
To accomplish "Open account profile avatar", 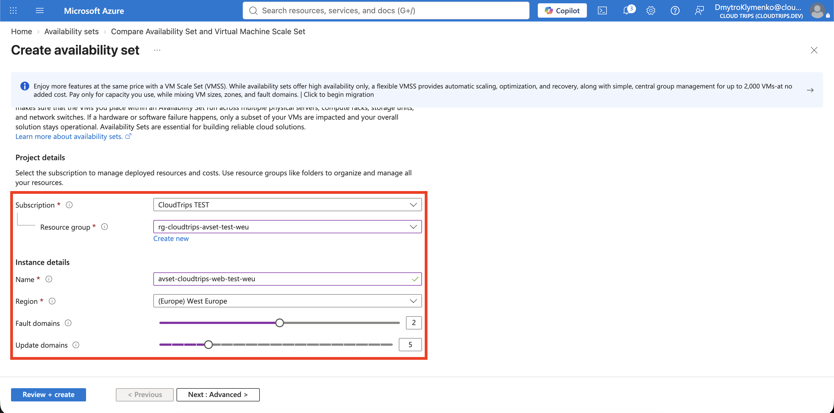I will [817, 11].
